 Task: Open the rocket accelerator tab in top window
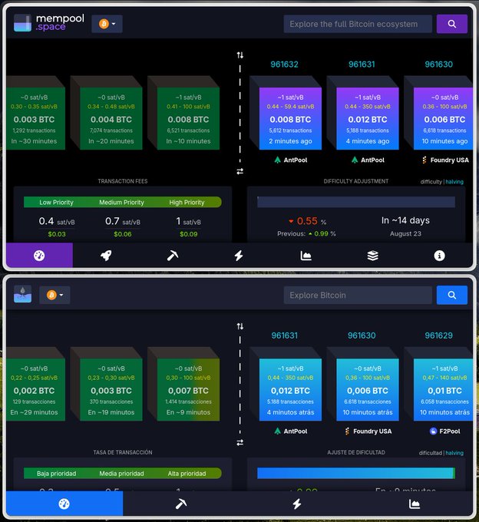106,256
